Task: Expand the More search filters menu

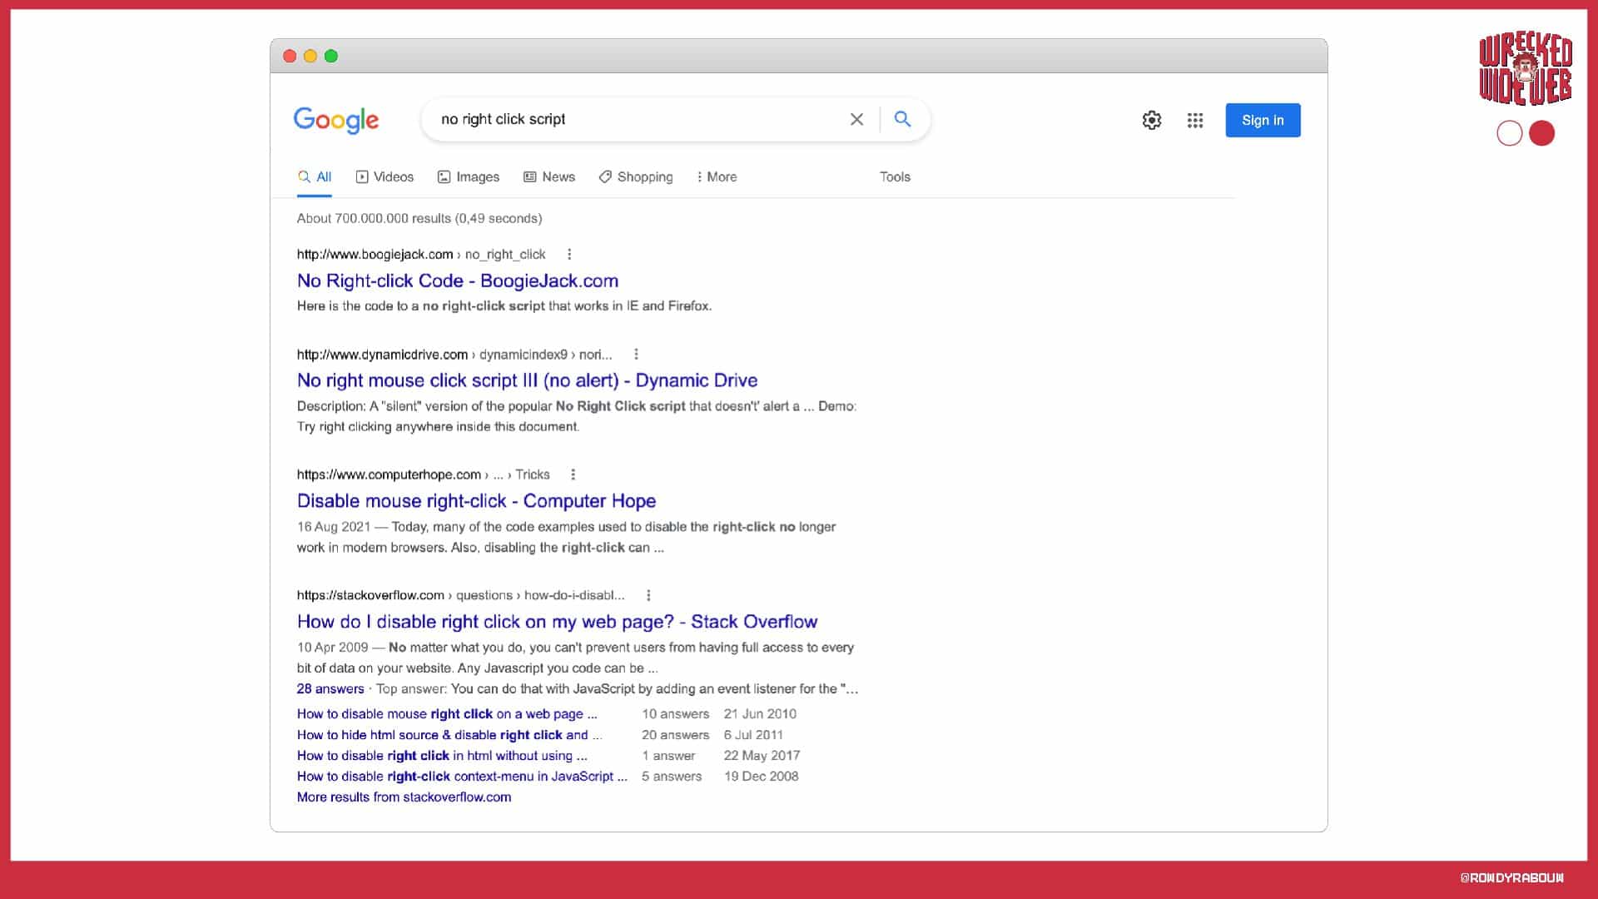Action: click(717, 176)
